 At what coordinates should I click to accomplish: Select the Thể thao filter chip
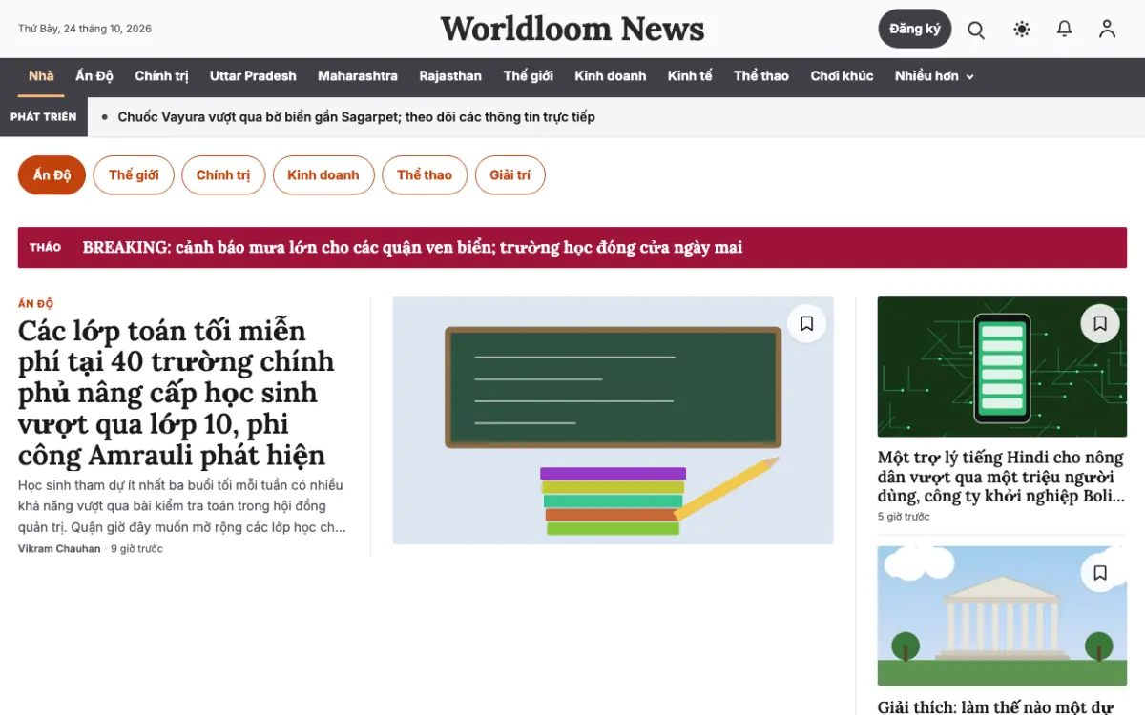(425, 175)
